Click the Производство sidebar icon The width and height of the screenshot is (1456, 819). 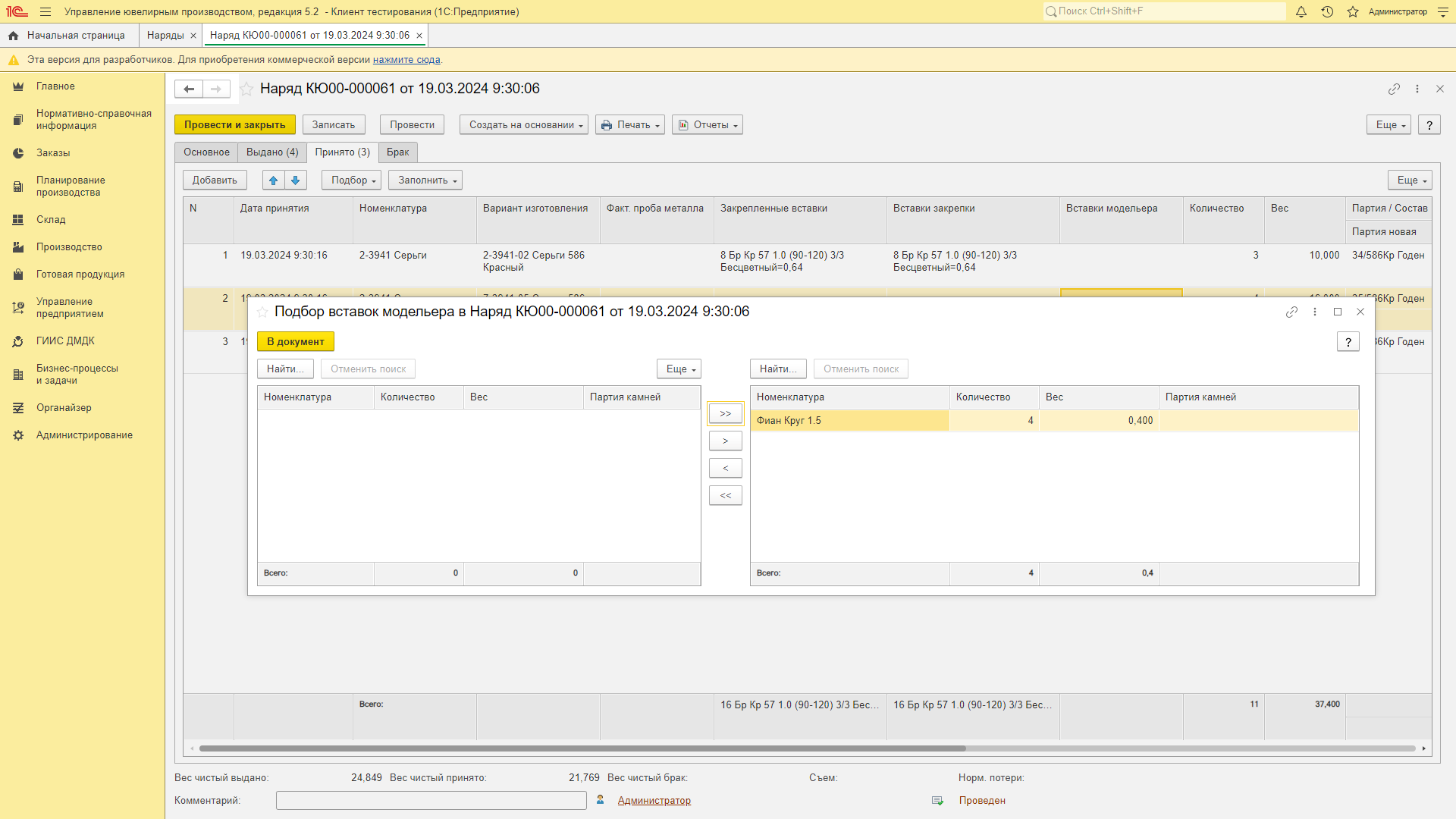(18, 247)
